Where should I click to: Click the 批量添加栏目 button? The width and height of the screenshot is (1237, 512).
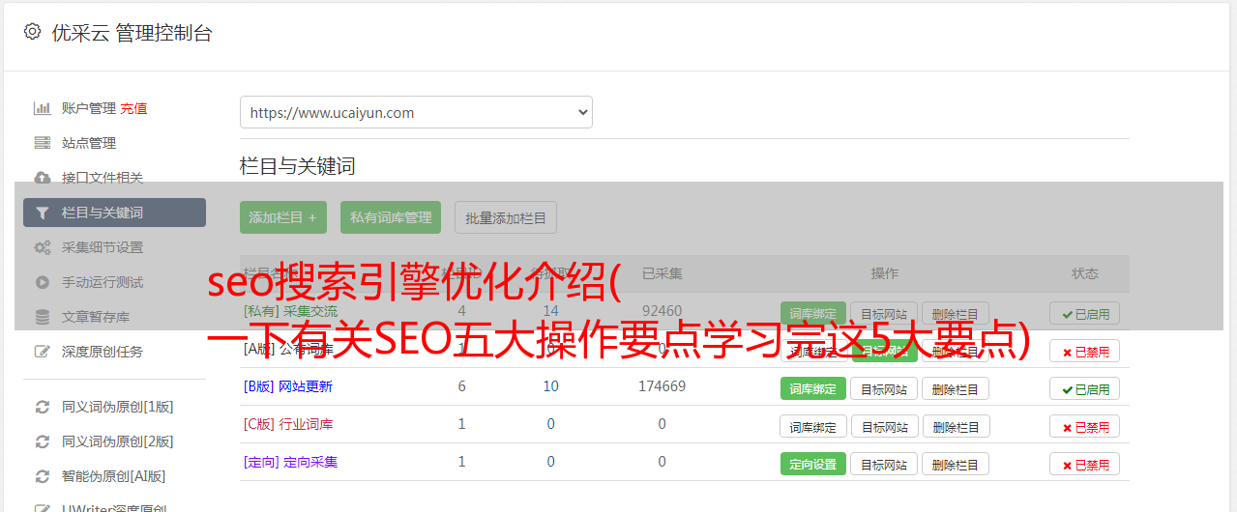506,217
